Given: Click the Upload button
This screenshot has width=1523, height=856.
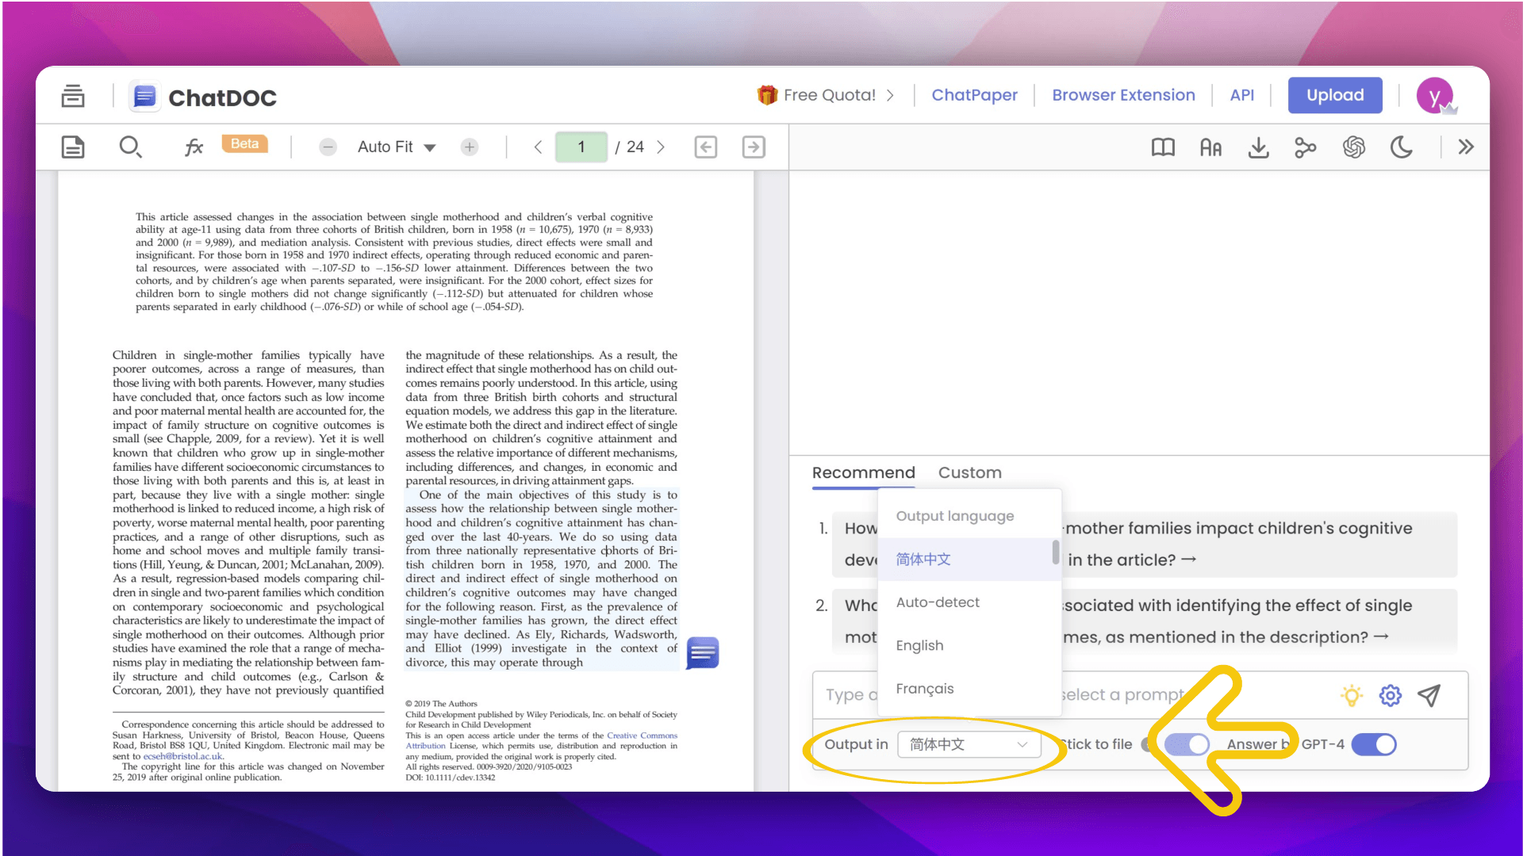Looking at the screenshot, I should (1335, 95).
